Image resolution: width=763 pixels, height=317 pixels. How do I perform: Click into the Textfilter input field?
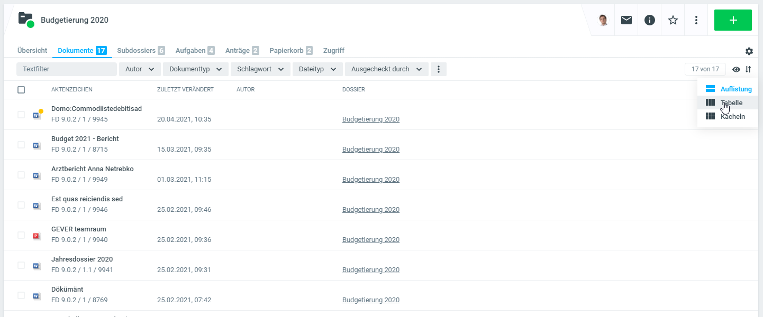coord(67,69)
